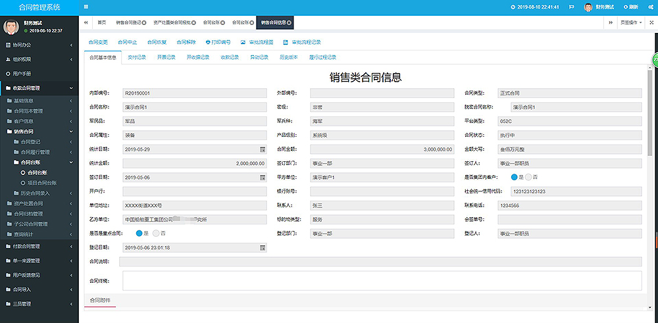Click the 内部编号 field R20190001
This screenshot has width=658, height=323.
pyautogui.click(x=195, y=93)
